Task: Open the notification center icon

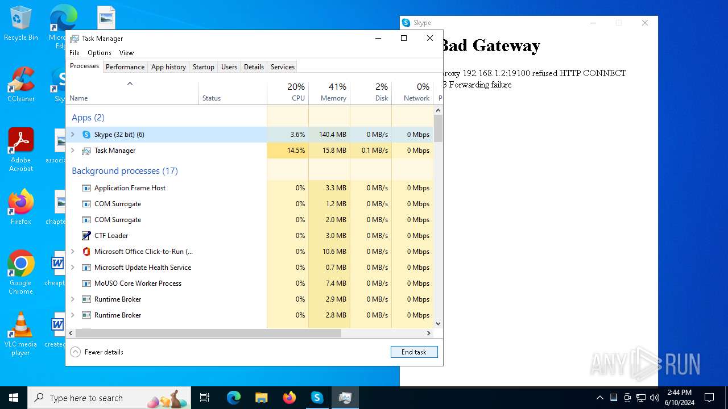Action: 709,398
